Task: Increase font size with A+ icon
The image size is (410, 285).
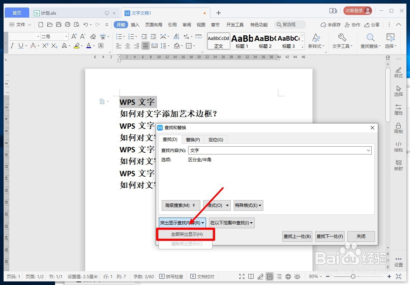Action: 74,36
